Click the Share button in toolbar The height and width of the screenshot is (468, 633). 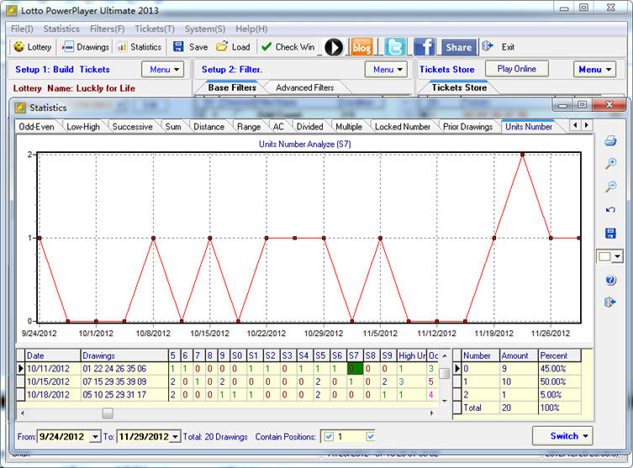point(459,47)
